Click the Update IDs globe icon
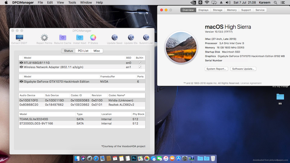This screenshot has width=290, height=163. click(x=131, y=38)
